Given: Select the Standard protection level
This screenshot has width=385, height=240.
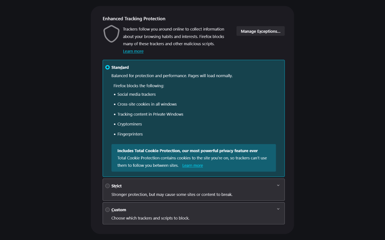Looking at the screenshot, I should coord(107,67).
